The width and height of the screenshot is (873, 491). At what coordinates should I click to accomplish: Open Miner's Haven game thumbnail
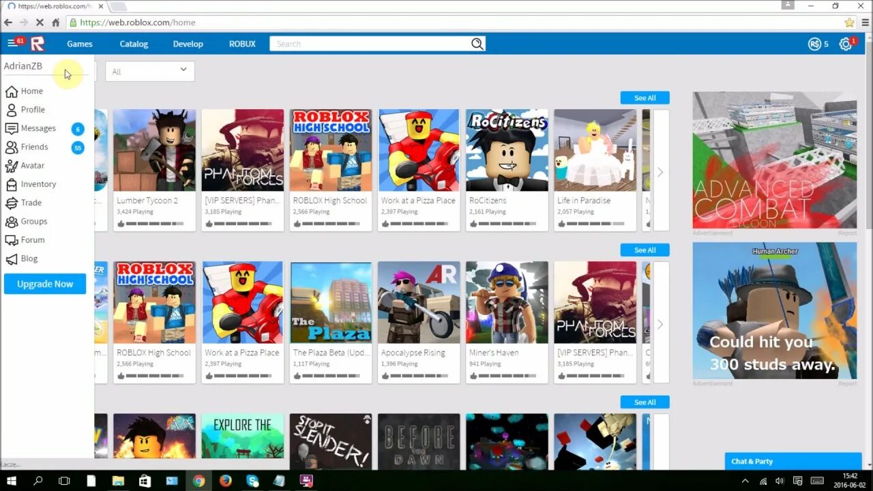click(x=507, y=302)
